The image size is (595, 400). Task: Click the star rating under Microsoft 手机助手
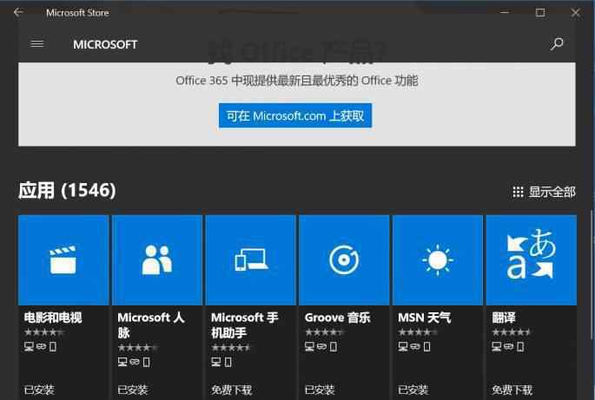tap(231, 347)
